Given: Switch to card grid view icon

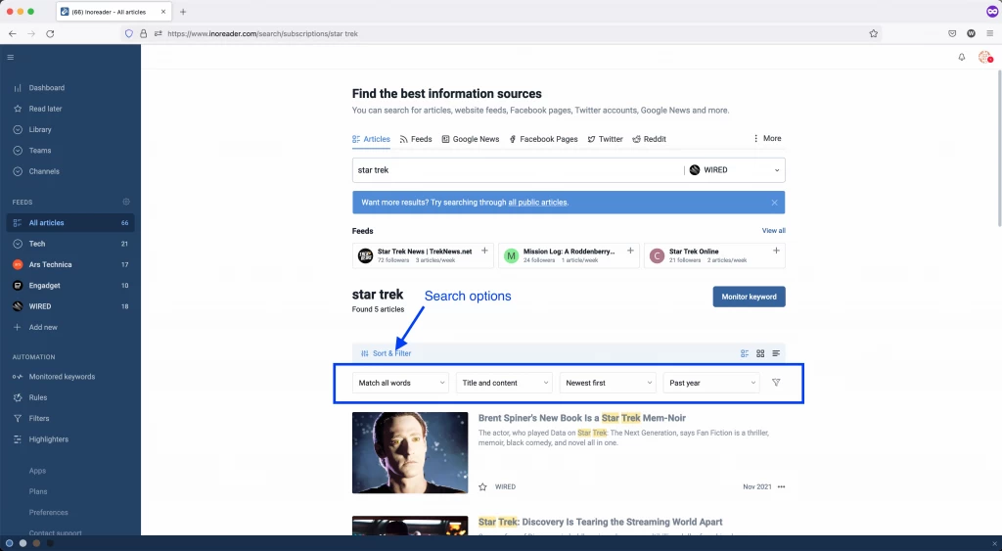Looking at the screenshot, I should [x=760, y=353].
